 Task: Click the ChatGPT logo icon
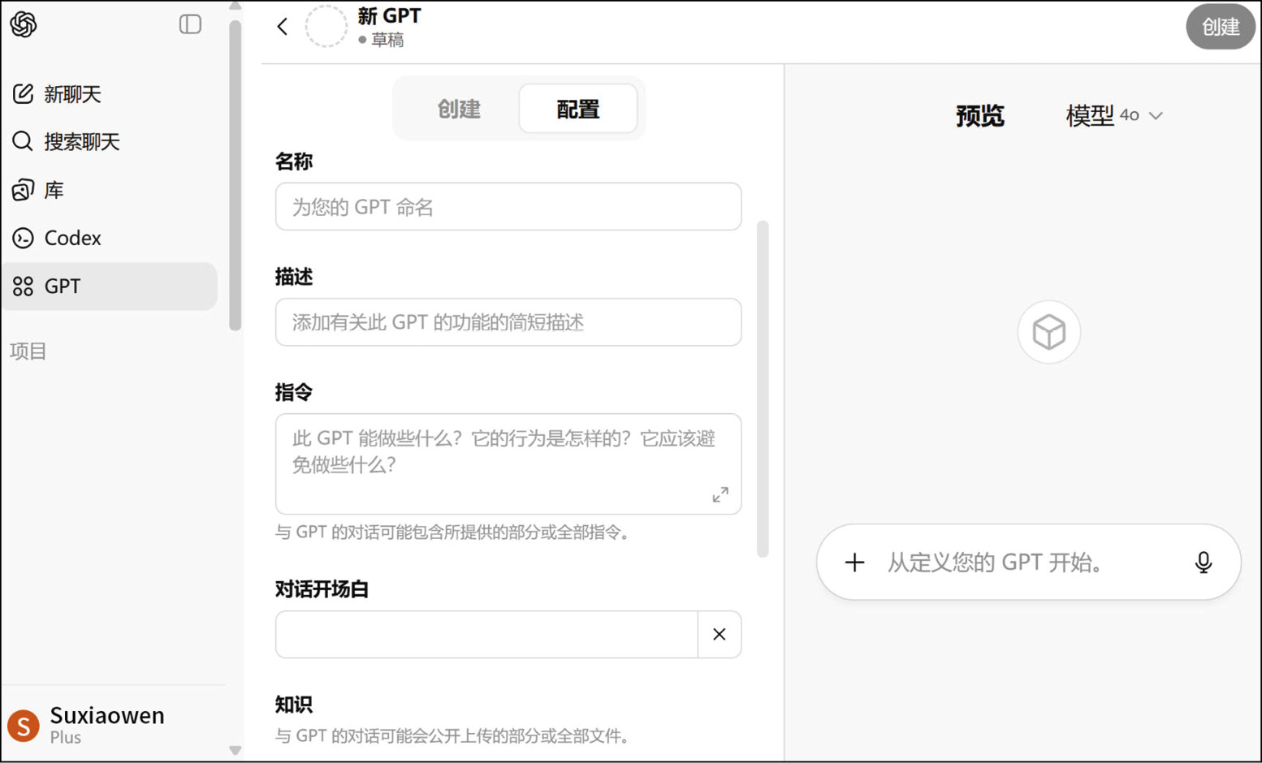coord(24,25)
